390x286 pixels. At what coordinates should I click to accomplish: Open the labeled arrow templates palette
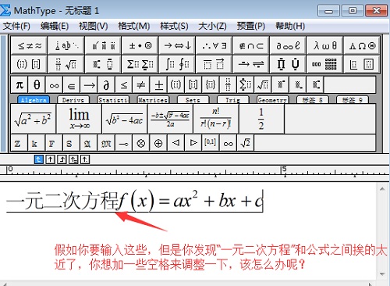(x=251, y=64)
